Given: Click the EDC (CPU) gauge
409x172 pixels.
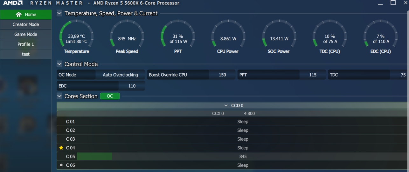Looking at the screenshot, I should point(381,36).
